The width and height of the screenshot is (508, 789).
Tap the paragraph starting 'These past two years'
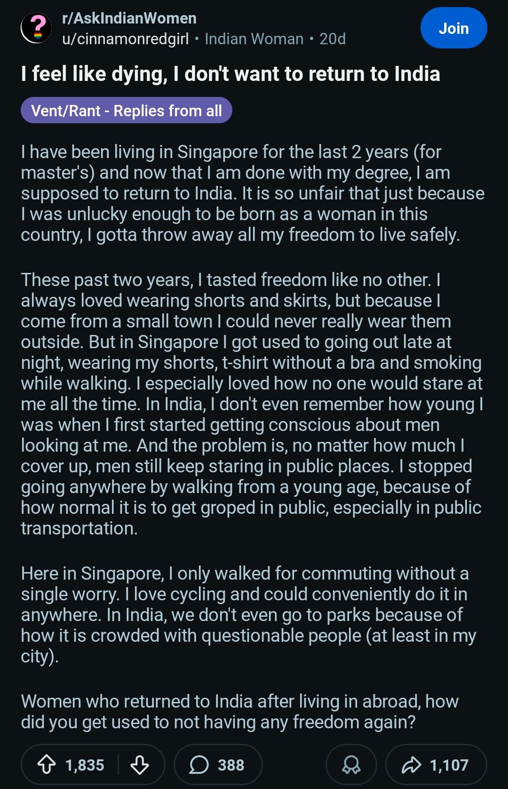coord(253,404)
